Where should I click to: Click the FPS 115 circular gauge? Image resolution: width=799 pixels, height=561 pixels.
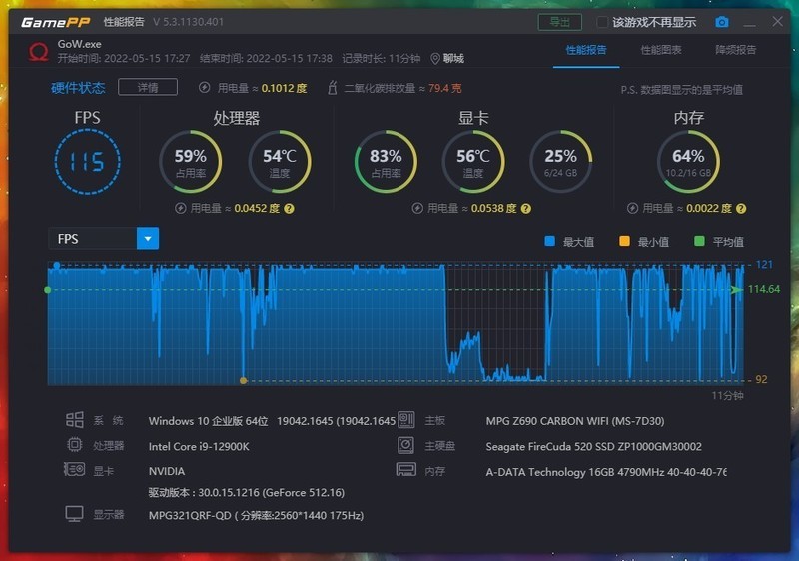(x=87, y=162)
